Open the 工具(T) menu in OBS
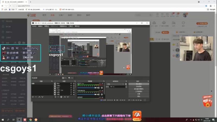 [x=71, y=26]
